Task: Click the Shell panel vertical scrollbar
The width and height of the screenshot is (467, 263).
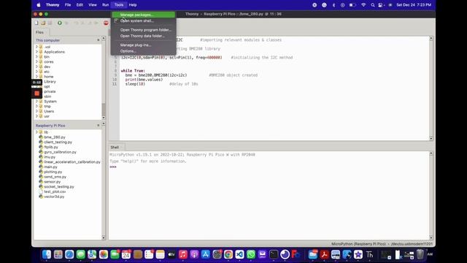Action: 431,195
